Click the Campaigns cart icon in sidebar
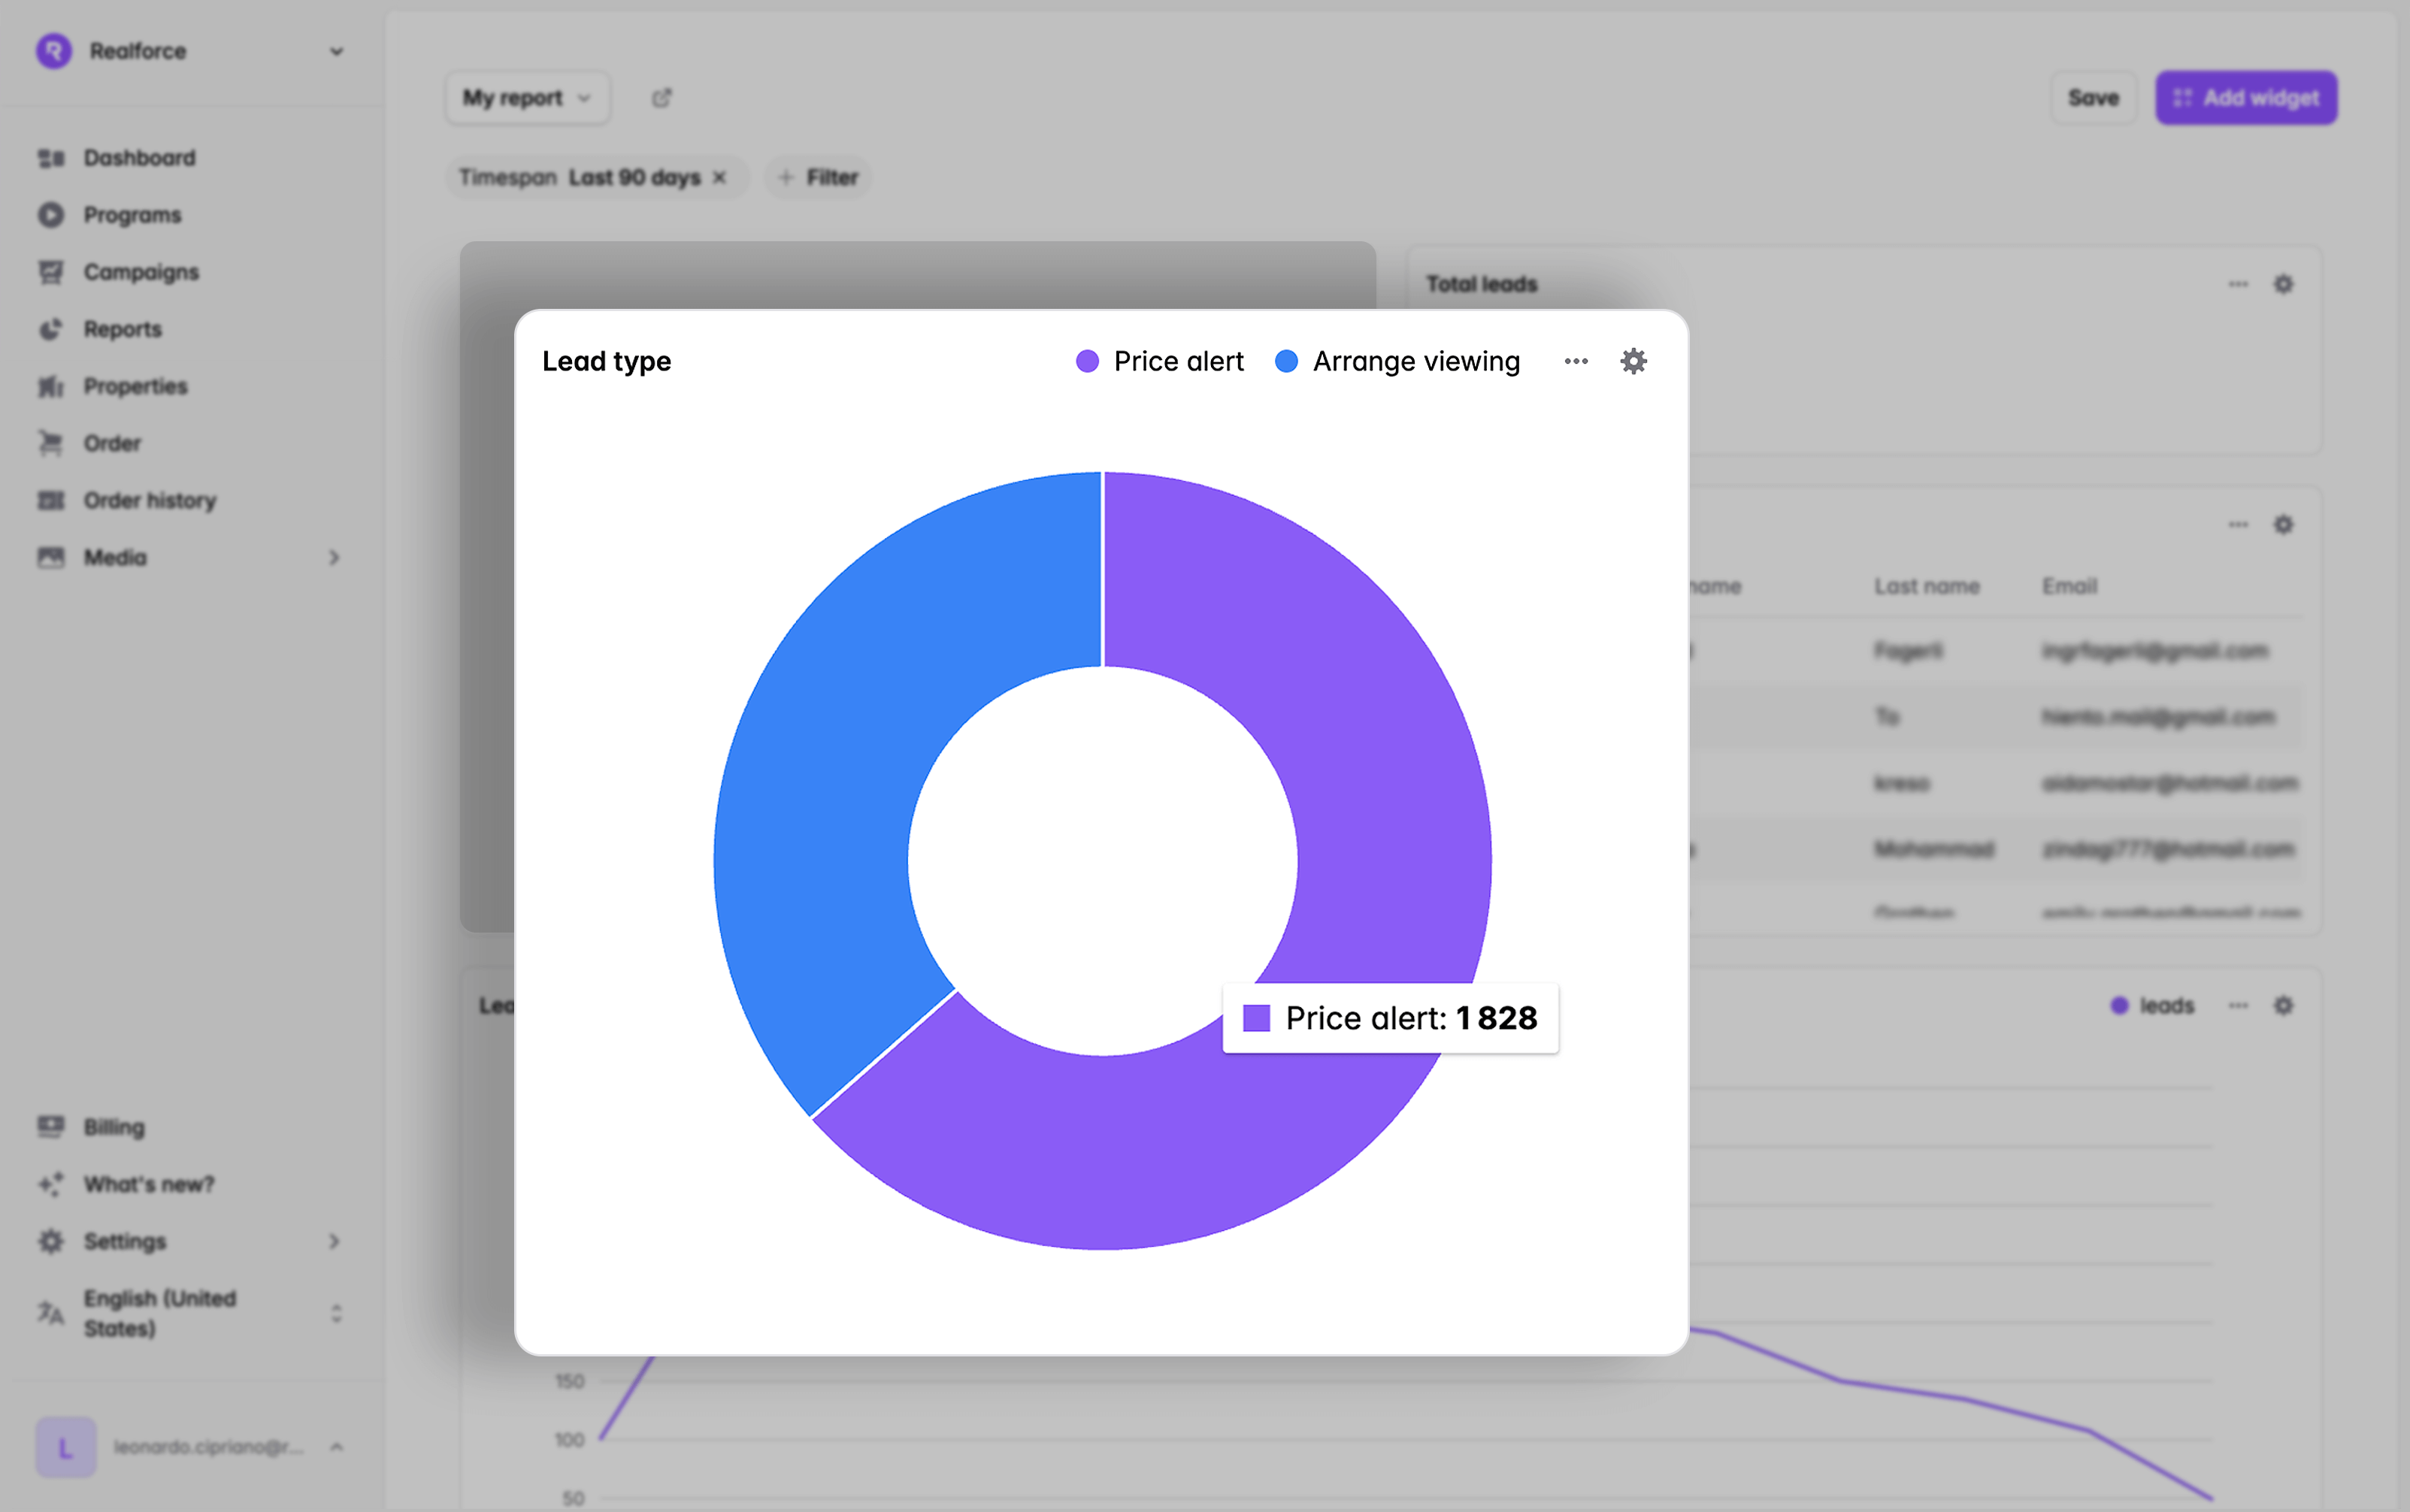2410x1512 pixels. (51, 272)
